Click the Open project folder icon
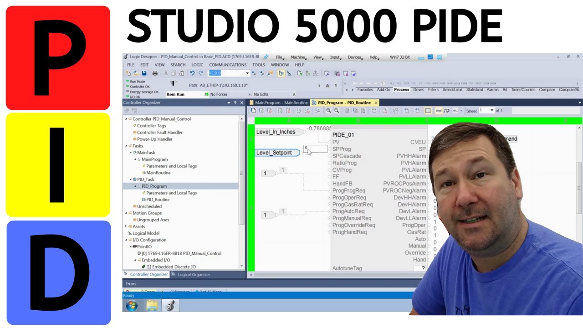The image size is (583, 328). [137, 73]
